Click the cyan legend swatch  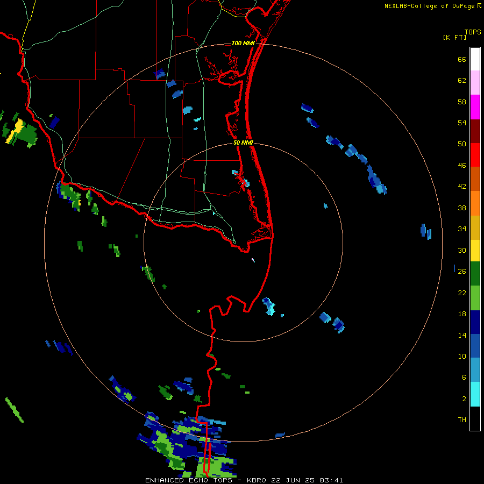pyautogui.click(x=475, y=394)
